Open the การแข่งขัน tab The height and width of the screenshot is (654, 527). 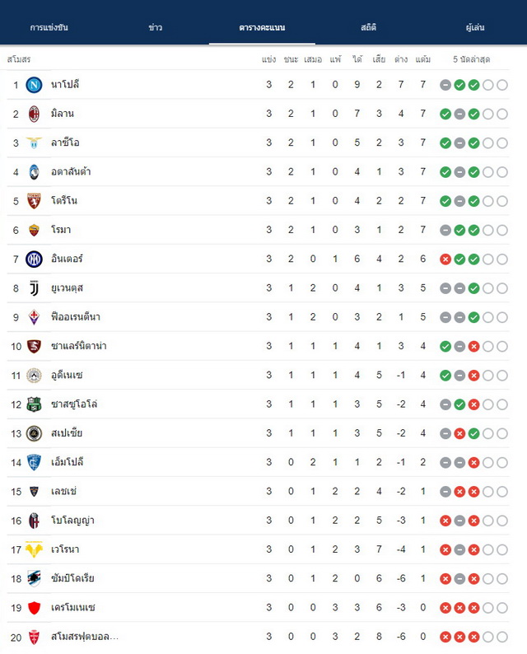49,27
